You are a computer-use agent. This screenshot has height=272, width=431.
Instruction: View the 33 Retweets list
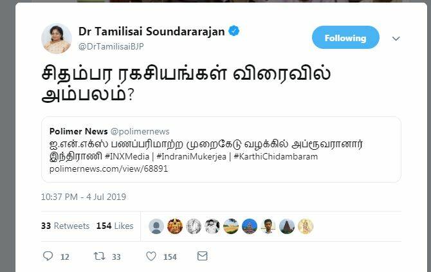tap(66, 226)
